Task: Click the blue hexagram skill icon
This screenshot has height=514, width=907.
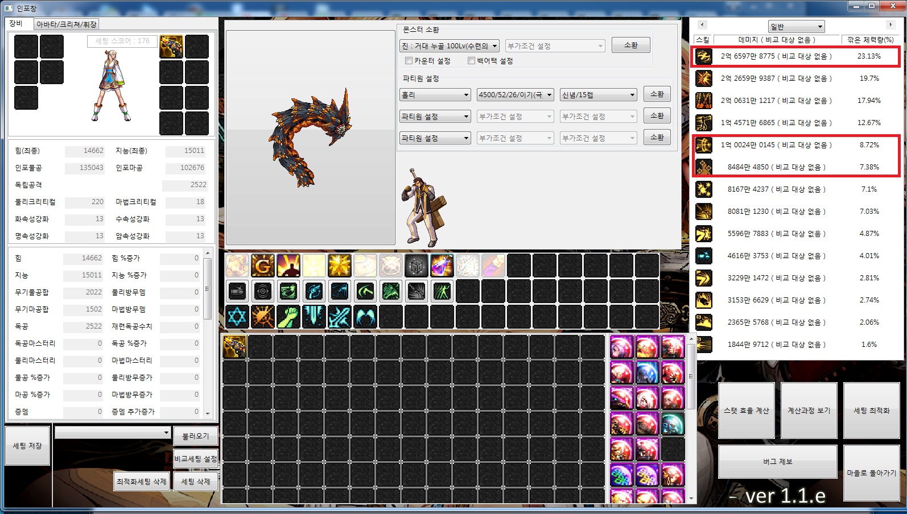Action: [237, 317]
